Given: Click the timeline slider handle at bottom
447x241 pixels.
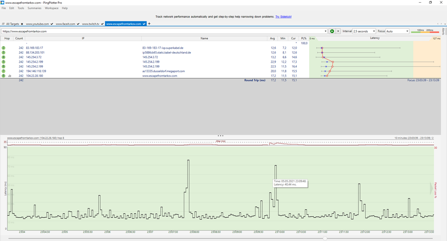Looking at the screenshot, I should pos(325,238).
